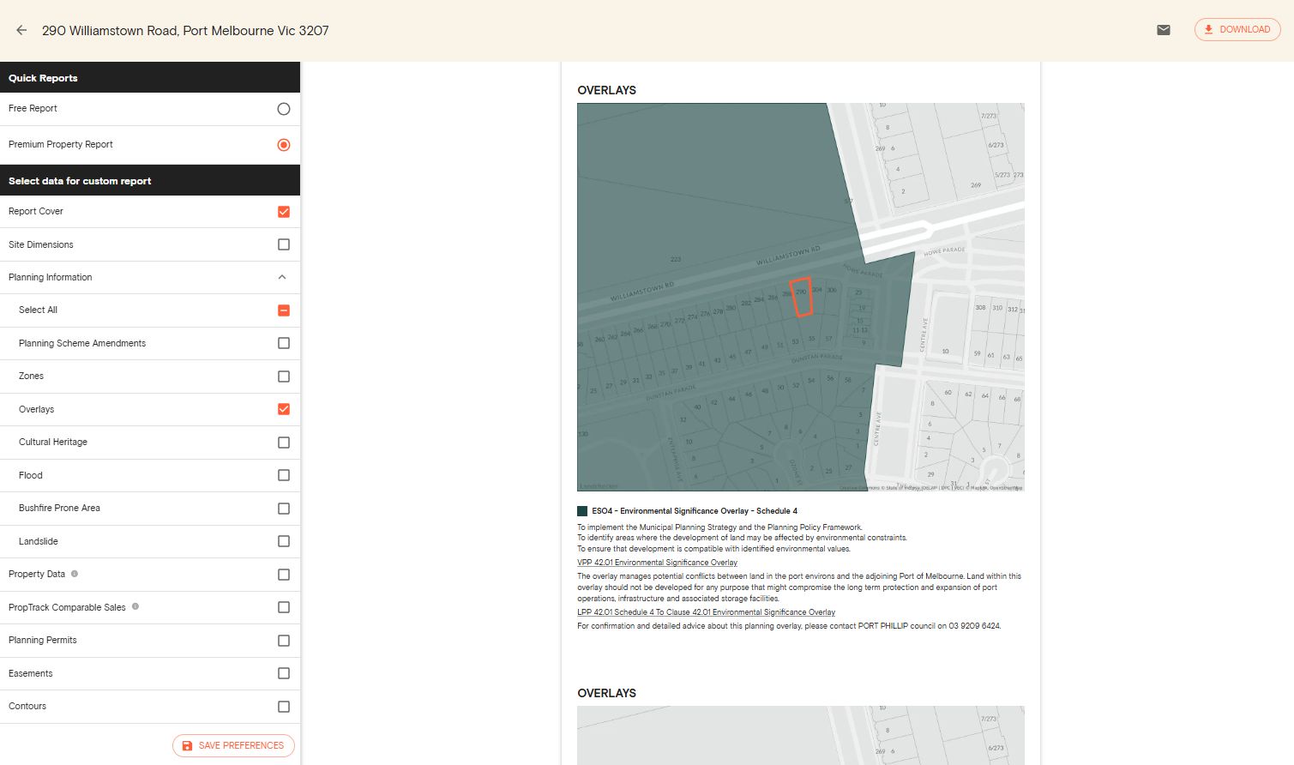Collapse the Planning Information section chevron

pyautogui.click(x=282, y=277)
